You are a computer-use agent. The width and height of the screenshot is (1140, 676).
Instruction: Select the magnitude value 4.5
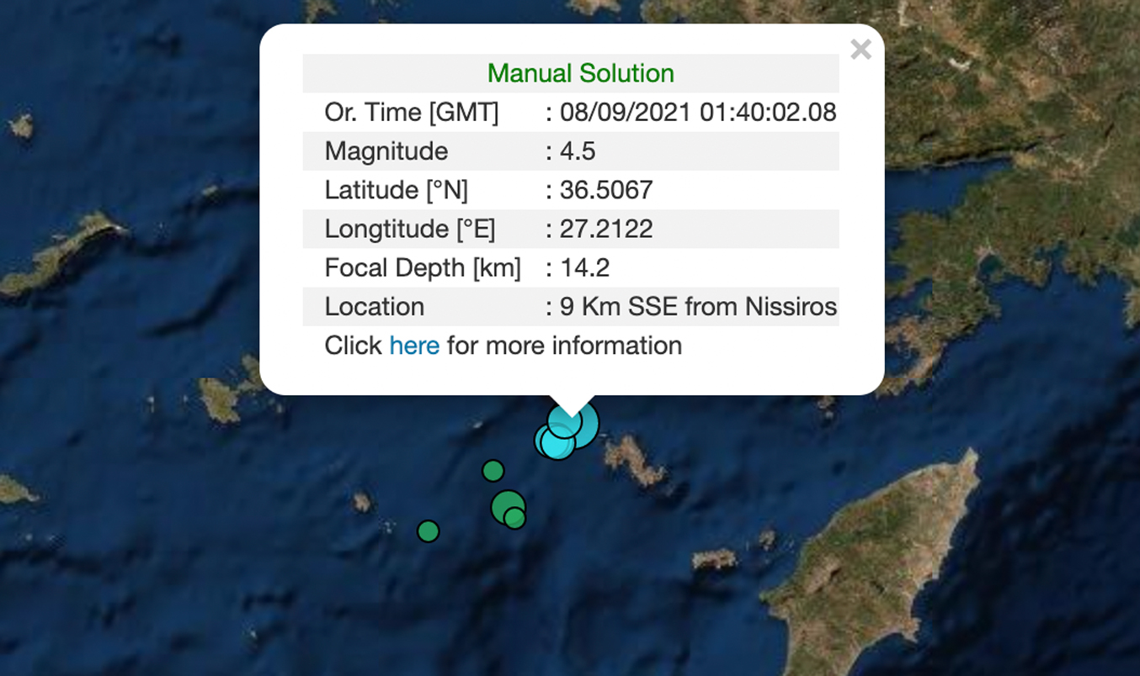coord(578,151)
